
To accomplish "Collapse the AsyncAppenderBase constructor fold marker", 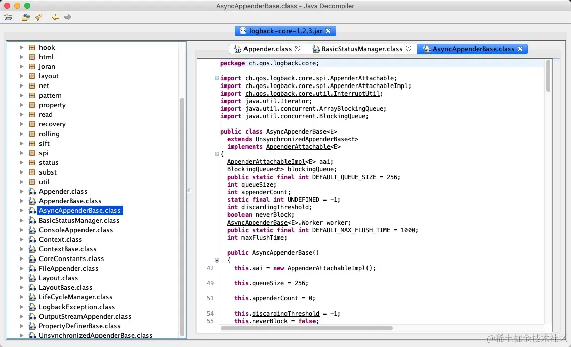I will (x=217, y=260).
